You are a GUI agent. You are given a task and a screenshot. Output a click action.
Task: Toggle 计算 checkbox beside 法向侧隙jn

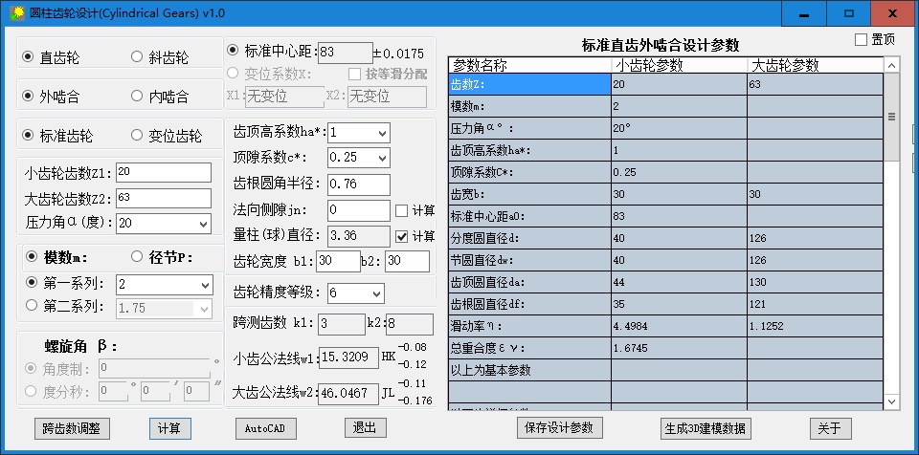click(402, 210)
